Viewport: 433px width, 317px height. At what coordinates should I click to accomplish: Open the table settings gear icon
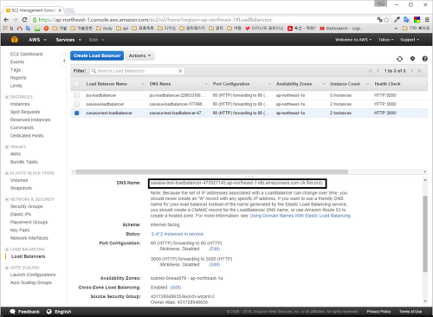click(x=412, y=59)
